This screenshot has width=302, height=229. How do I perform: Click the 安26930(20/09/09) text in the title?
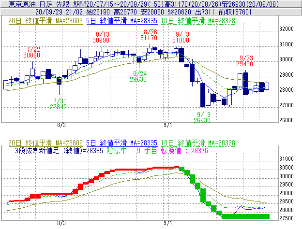250,4
